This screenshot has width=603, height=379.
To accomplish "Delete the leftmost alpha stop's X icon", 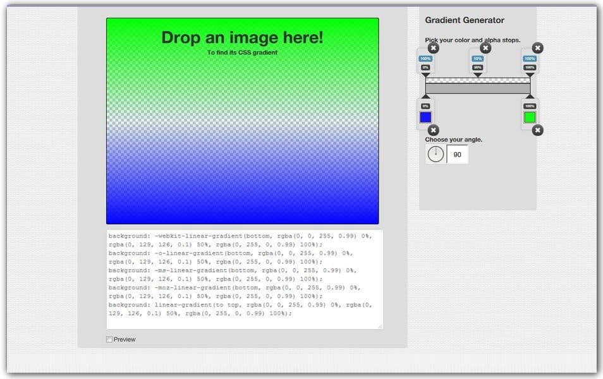I will [432, 48].
